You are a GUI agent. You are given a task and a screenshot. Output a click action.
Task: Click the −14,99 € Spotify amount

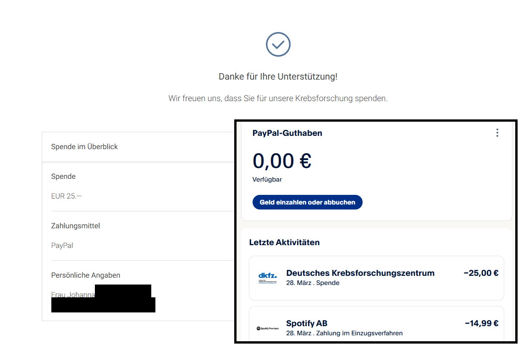[x=481, y=323]
